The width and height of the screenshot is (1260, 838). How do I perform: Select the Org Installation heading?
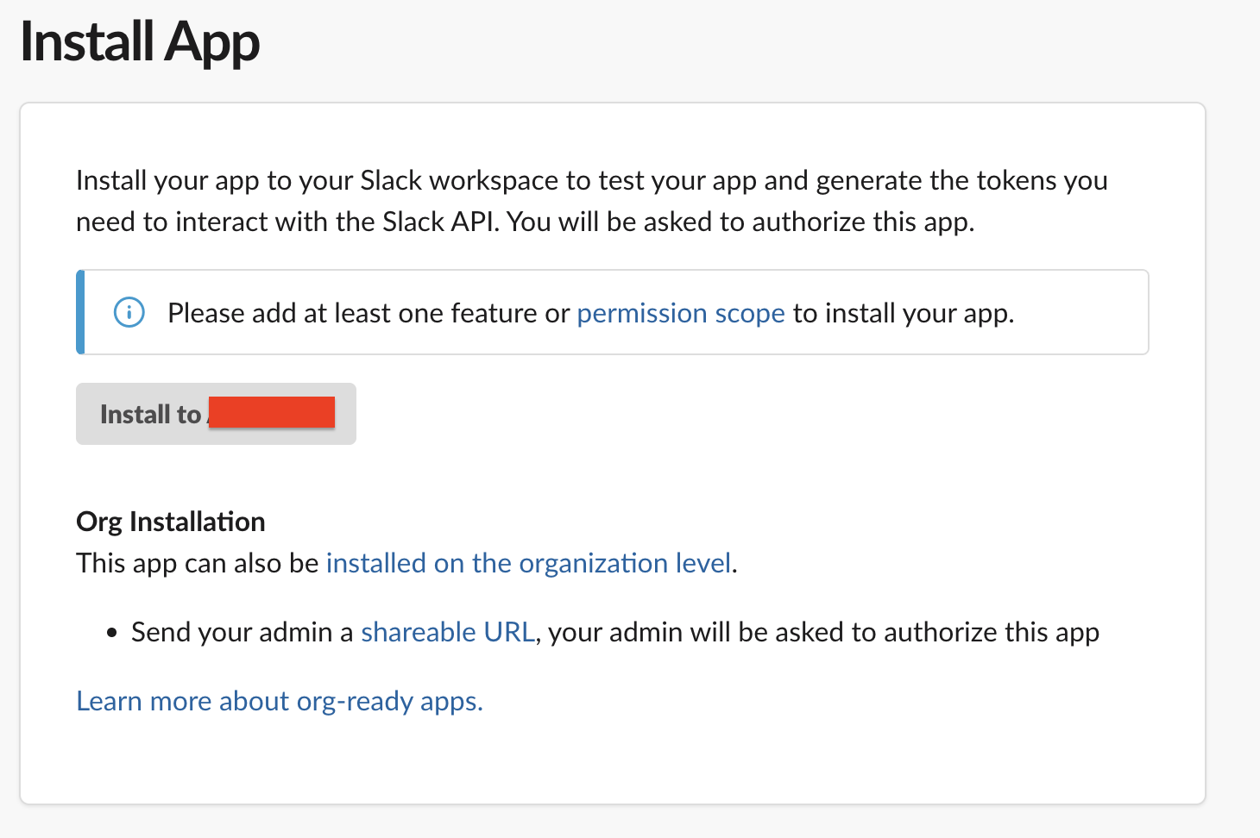(171, 522)
